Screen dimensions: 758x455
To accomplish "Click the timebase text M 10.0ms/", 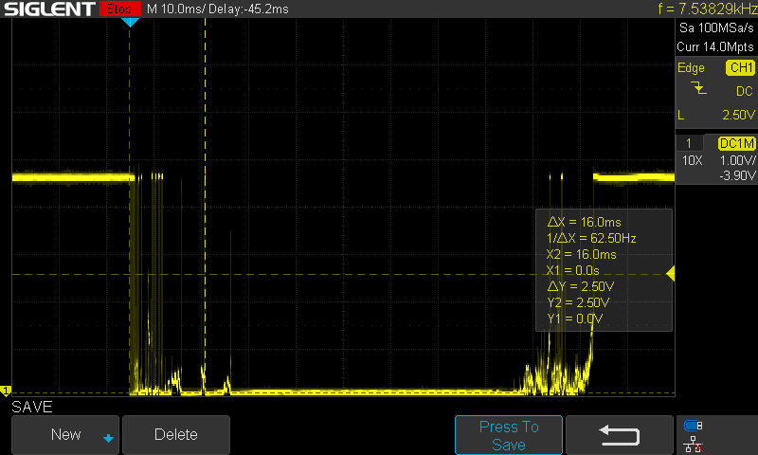I will pos(176,9).
